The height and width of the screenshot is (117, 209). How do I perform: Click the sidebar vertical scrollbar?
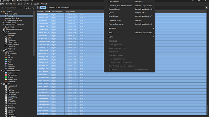coord(34,33)
